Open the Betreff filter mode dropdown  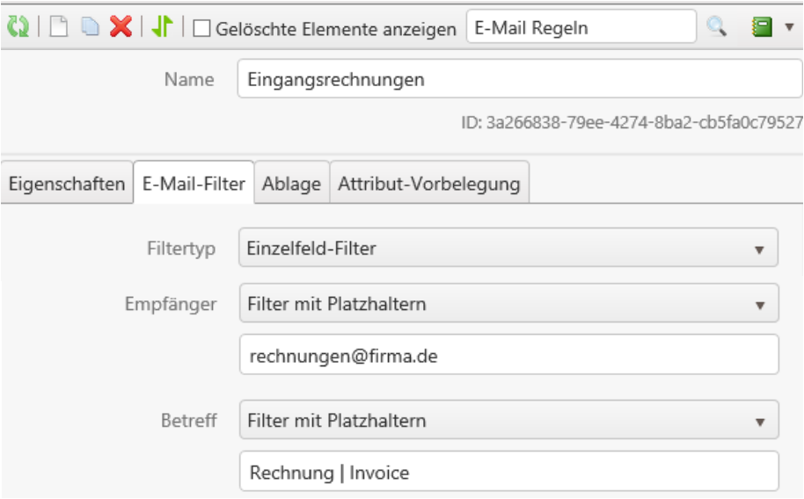tap(508, 421)
